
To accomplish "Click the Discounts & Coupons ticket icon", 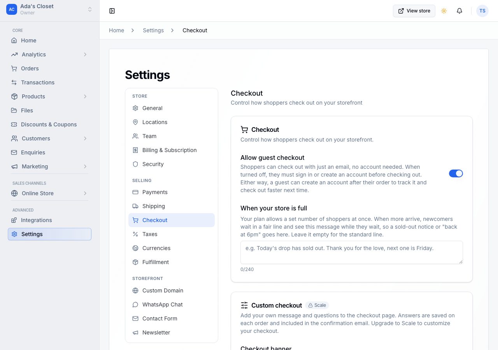I will pyautogui.click(x=14, y=124).
